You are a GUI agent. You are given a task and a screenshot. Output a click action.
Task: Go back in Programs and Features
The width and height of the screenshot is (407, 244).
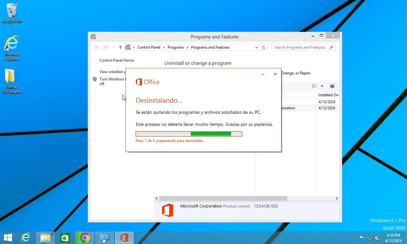pos(97,47)
